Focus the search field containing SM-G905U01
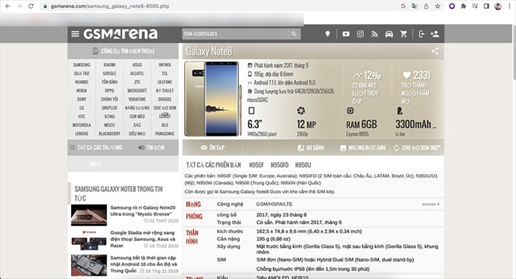 (x=235, y=34)
